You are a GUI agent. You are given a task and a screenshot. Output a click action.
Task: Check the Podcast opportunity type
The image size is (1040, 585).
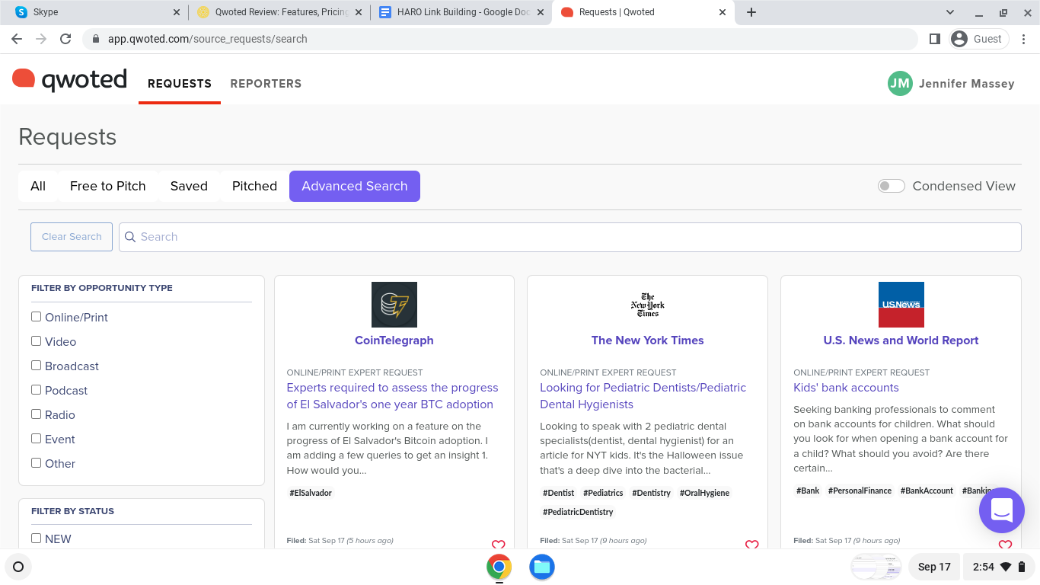pos(36,390)
